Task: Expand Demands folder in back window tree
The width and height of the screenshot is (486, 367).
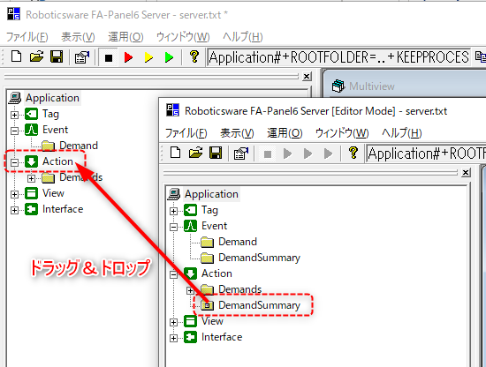Action: (x=31, y=178)
